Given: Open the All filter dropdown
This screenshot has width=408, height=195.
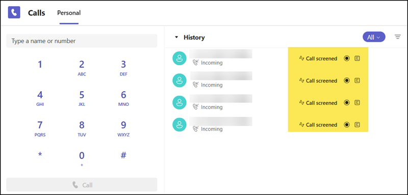Looking at the screenshot, I should [x=374, y=37].
